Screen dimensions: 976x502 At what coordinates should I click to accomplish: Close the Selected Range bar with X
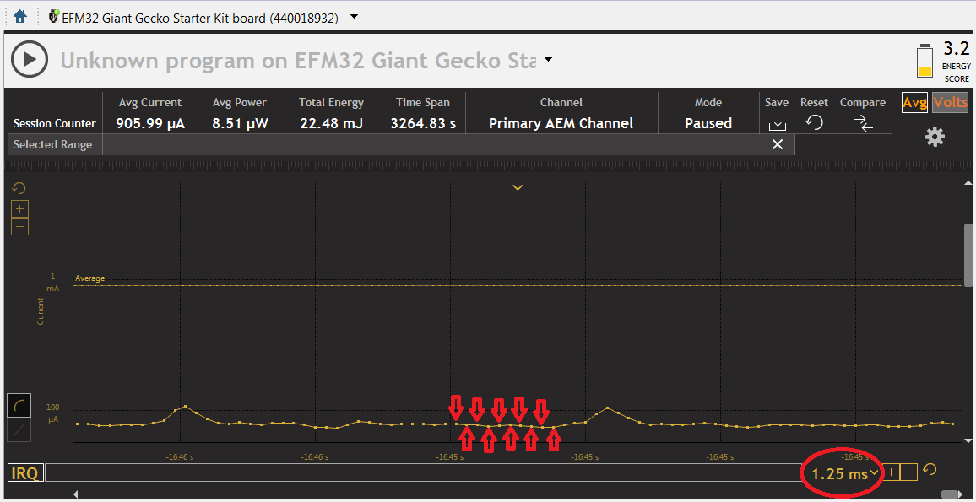(x=777, y=144)
